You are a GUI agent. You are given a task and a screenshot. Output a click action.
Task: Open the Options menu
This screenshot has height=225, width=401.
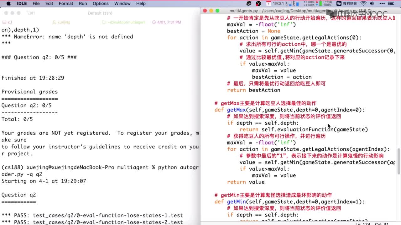pyautogui.click(x=101, y=3)
